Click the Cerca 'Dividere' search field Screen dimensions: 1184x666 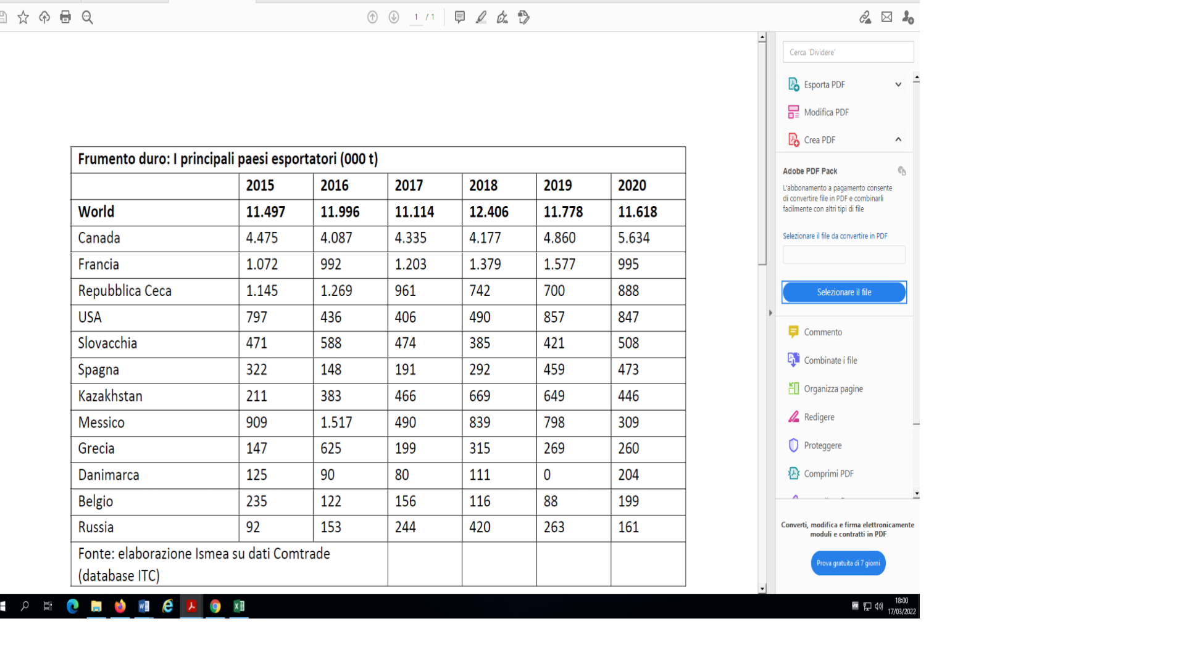(x=848, y=52)
